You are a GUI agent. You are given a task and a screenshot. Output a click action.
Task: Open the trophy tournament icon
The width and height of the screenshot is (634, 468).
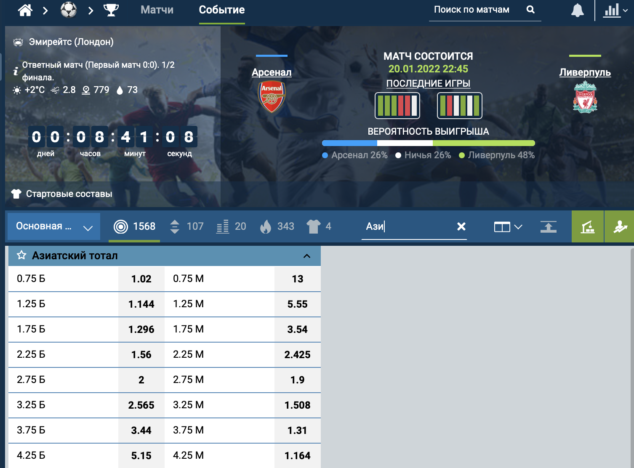point(111,10)
